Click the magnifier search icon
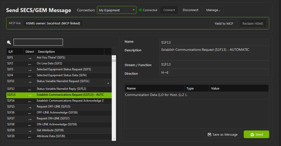281x146 pixels. (x=9, y=42)
